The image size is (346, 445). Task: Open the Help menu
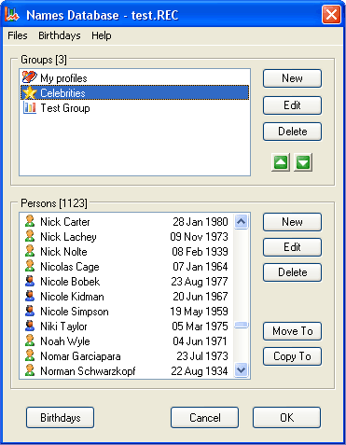(102, 35)
